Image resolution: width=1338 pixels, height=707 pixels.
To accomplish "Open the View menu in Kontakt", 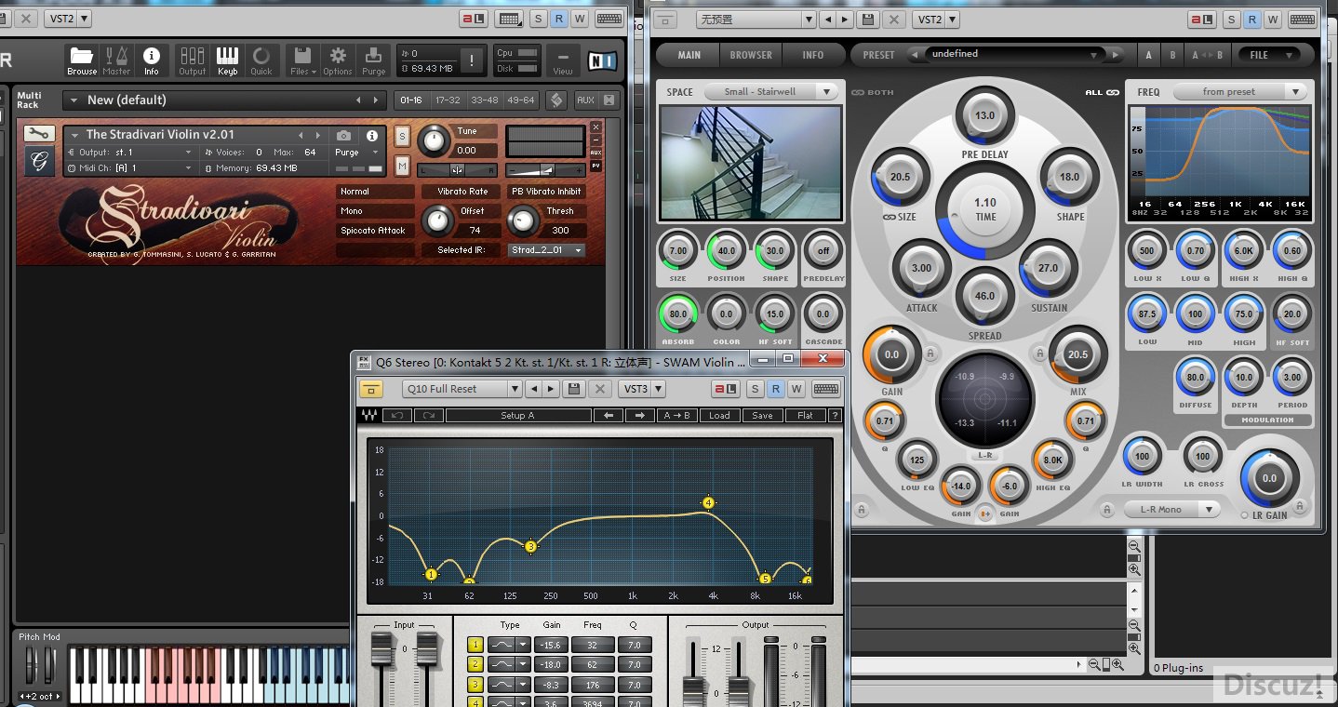I will pyautogui.click(x=563, y=61).
